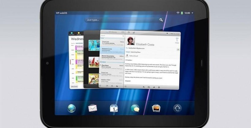Screen dimensions: 251x128
Task: Click the magnifier icon in Just type bar
Action: point(161,20)
